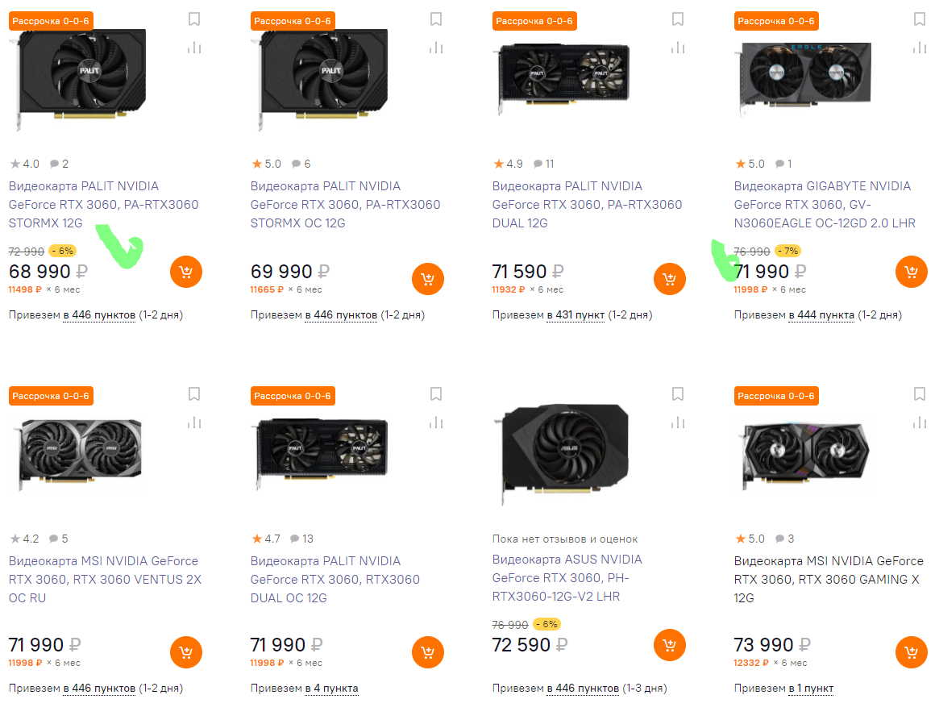This screenshot has height=720, width=935.
Task: Bookmark the GIGABYTE EAGLE OC card
Action: (x=920, y=19)
